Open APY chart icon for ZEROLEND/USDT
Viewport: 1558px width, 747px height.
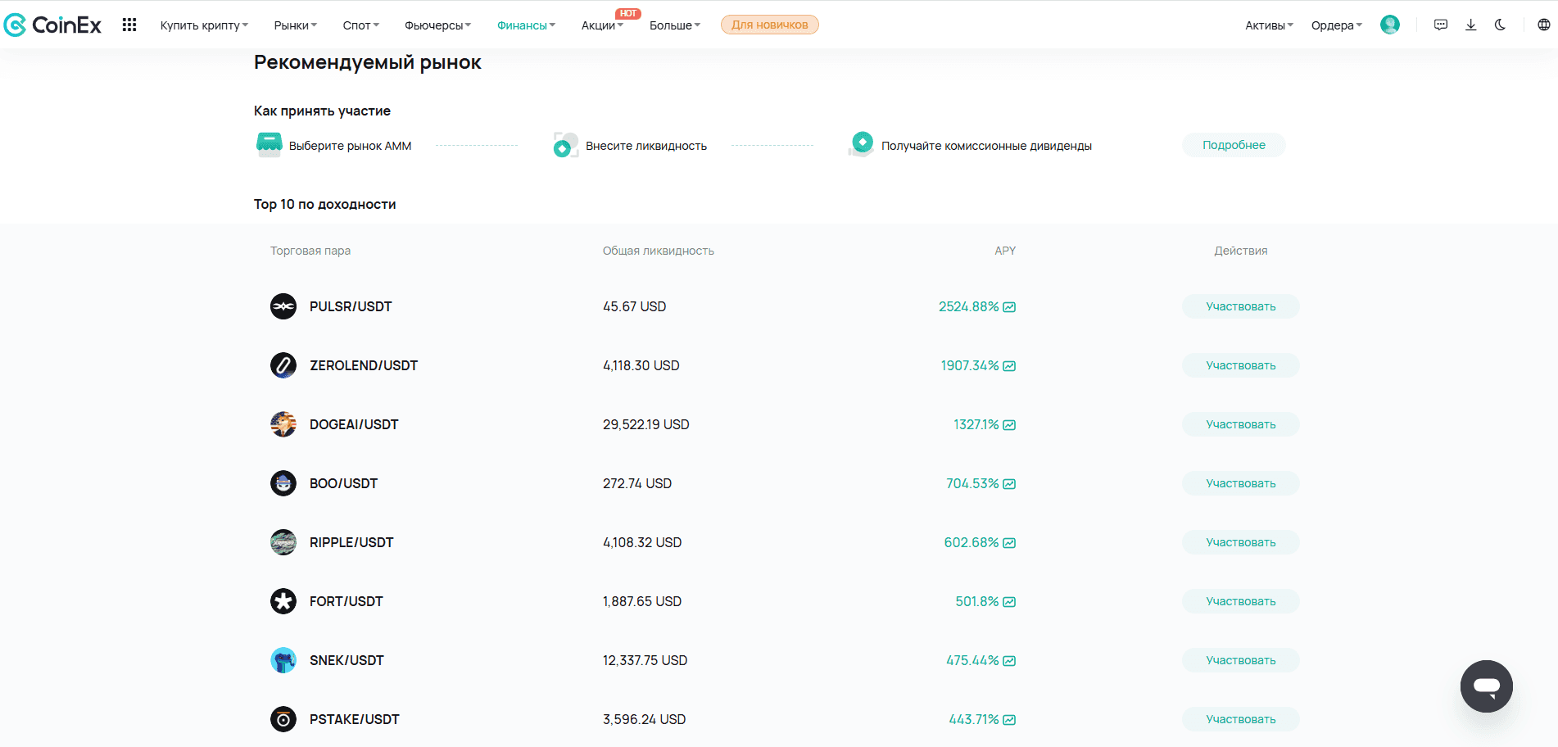1009,366
